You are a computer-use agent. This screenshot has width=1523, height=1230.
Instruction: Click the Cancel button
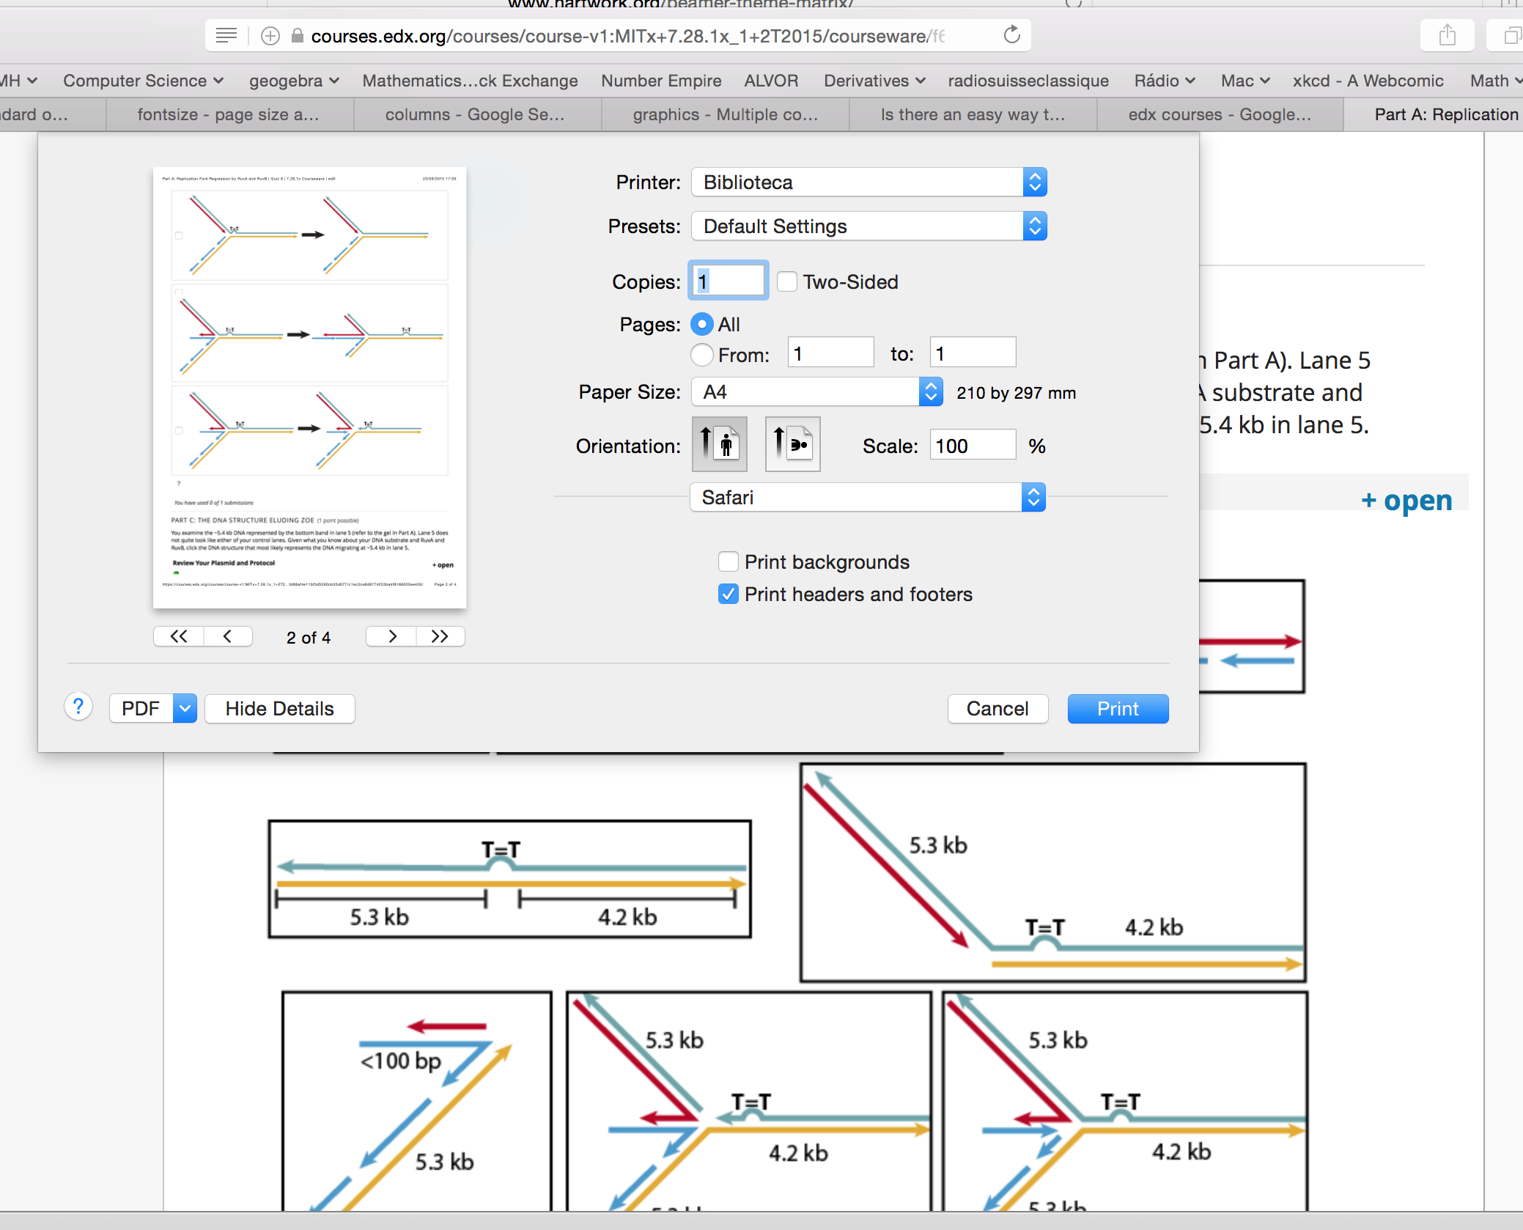(997, 708)
